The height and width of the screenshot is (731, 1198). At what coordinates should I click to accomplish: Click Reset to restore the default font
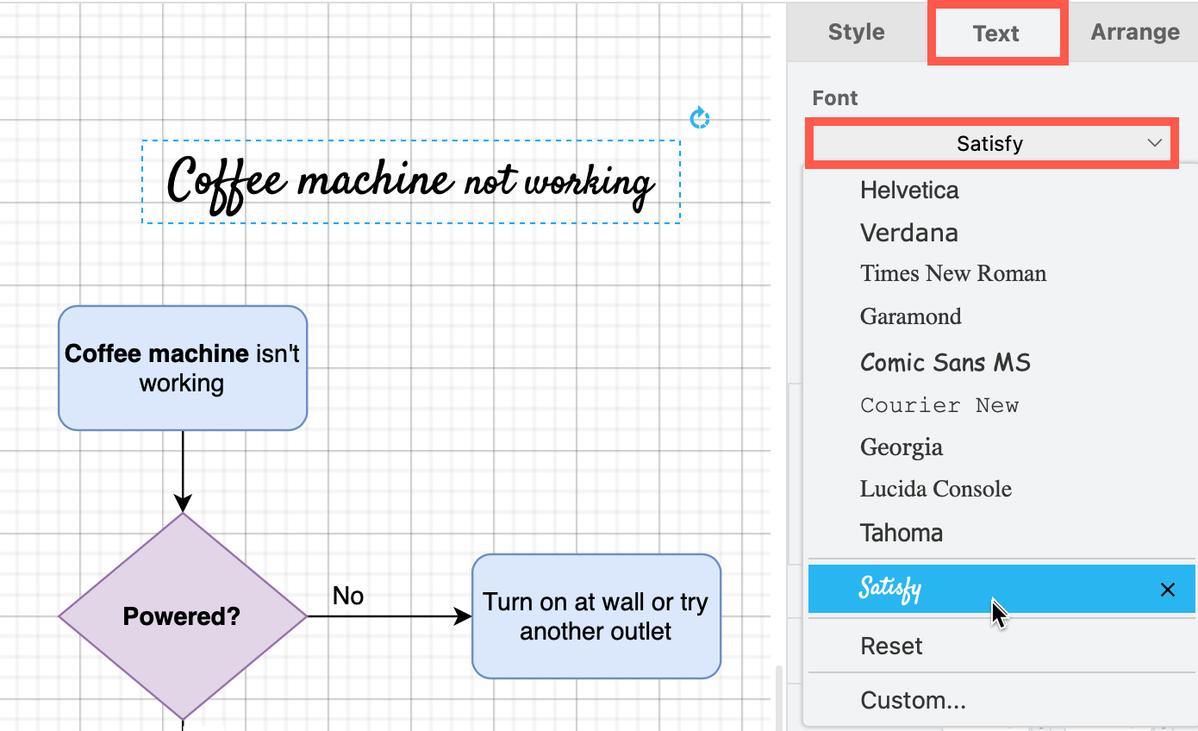(891, 646)
